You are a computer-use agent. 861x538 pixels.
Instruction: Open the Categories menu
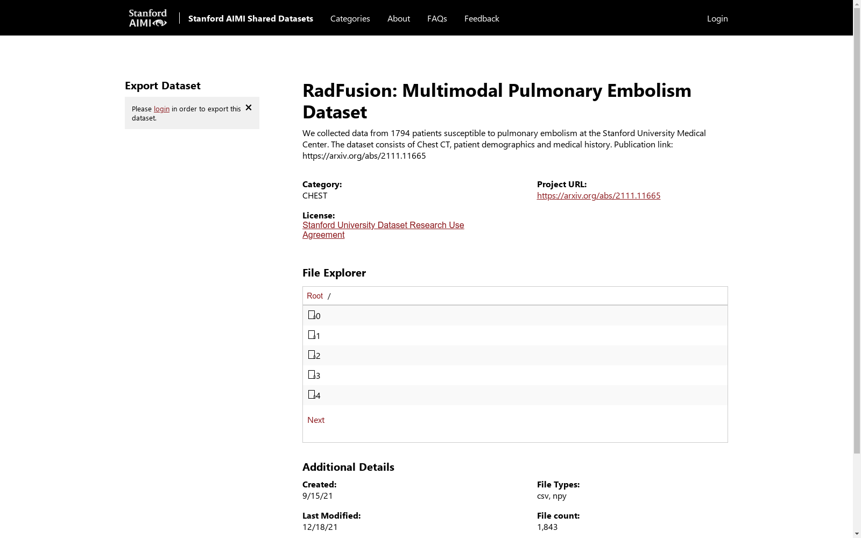click(350, 18)
